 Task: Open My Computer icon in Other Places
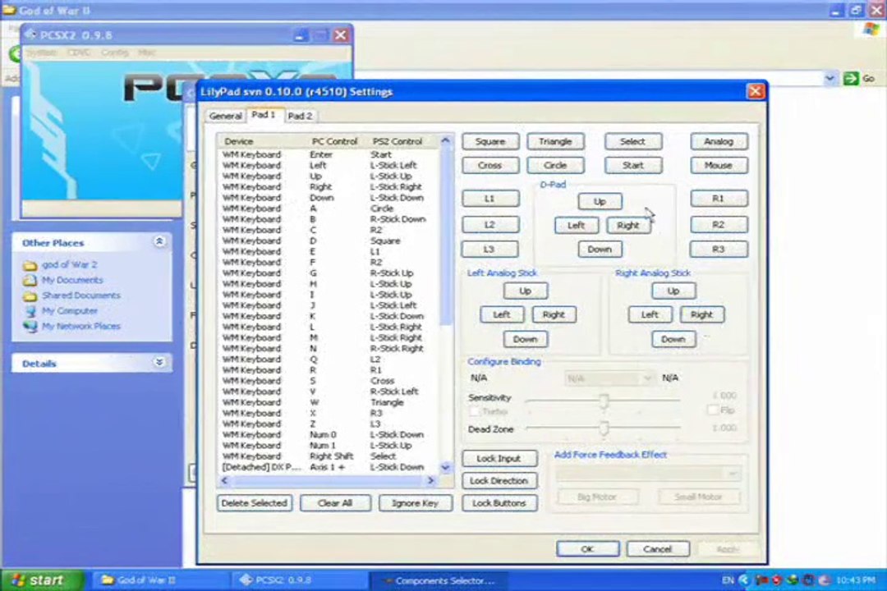[30, 311]
